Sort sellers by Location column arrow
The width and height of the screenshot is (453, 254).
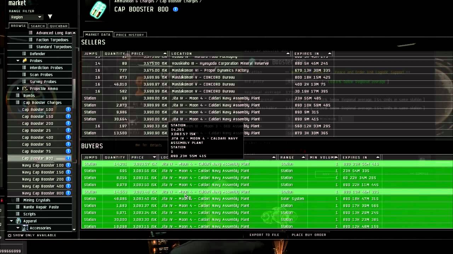(288, 54)
